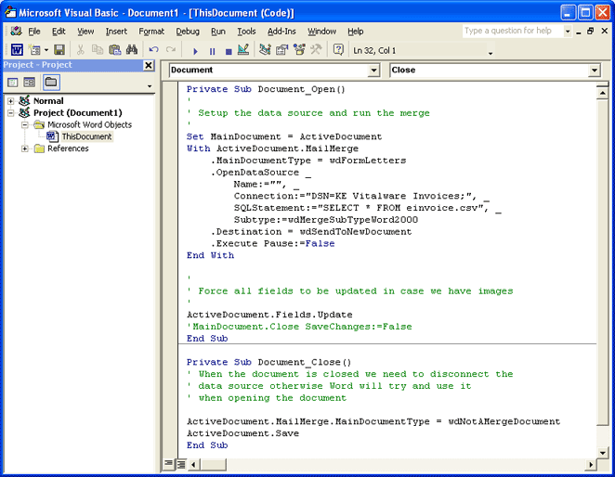The height and width of the screenshot is (477, 615).
Task: Select the Normal project item
Action: pos(48,101)
